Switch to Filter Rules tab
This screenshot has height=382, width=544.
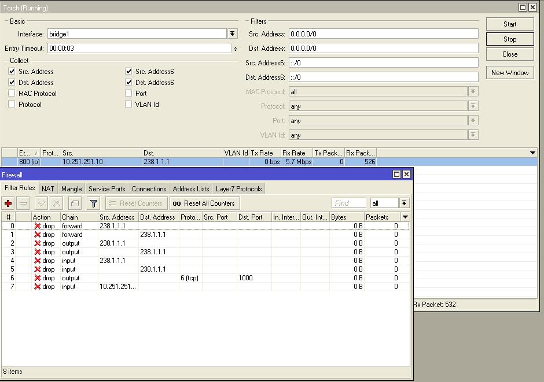20,188
